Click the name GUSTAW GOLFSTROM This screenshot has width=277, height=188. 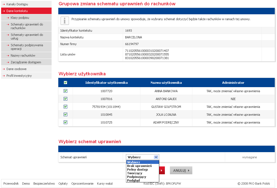[x=166, y=107]
